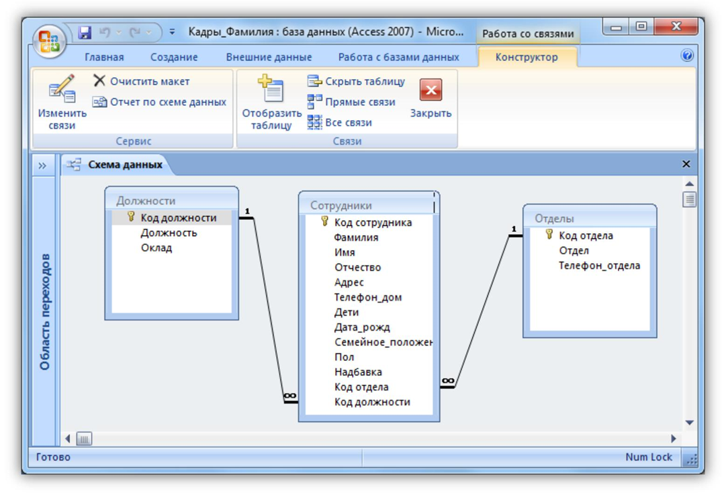Open Внешние данные ribbon tab
Viewport: 726px width, 495px height.
click(269, 57)
